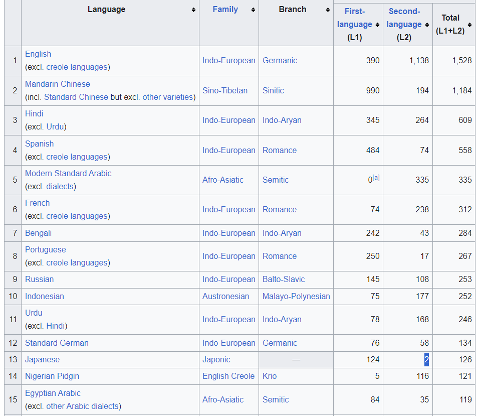481x416 pixels.
Task: Open the Japonic family link
Action: pyautogui.click(x=216, y=360)
